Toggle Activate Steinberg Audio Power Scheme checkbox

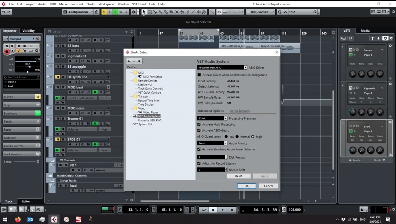click(199, 149)
